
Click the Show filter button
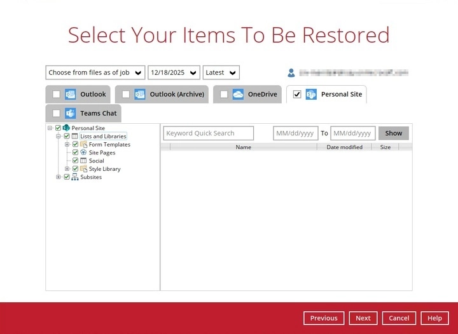[394, 133]
